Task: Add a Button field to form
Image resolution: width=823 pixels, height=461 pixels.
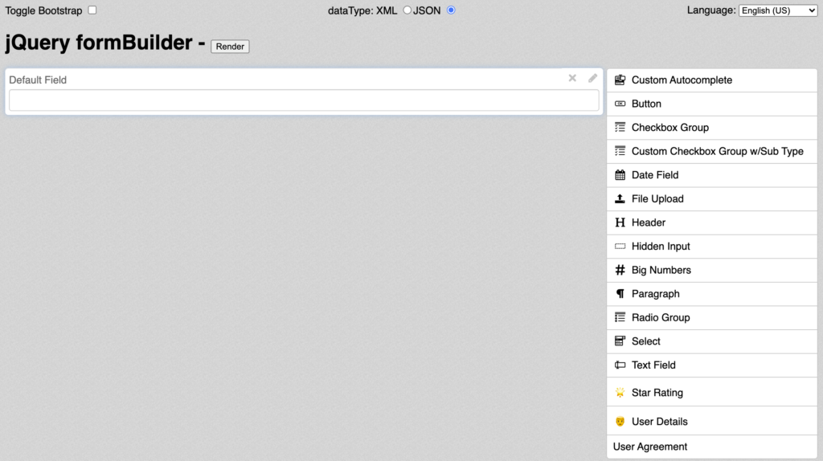Action: click(x=712, y=104)
